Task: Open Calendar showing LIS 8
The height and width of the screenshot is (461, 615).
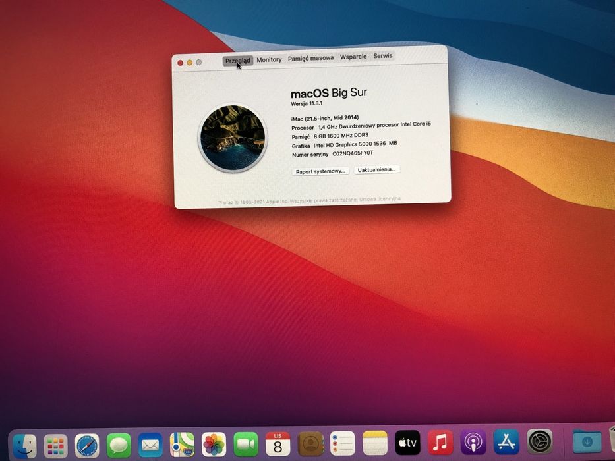Action: [278, 444]
